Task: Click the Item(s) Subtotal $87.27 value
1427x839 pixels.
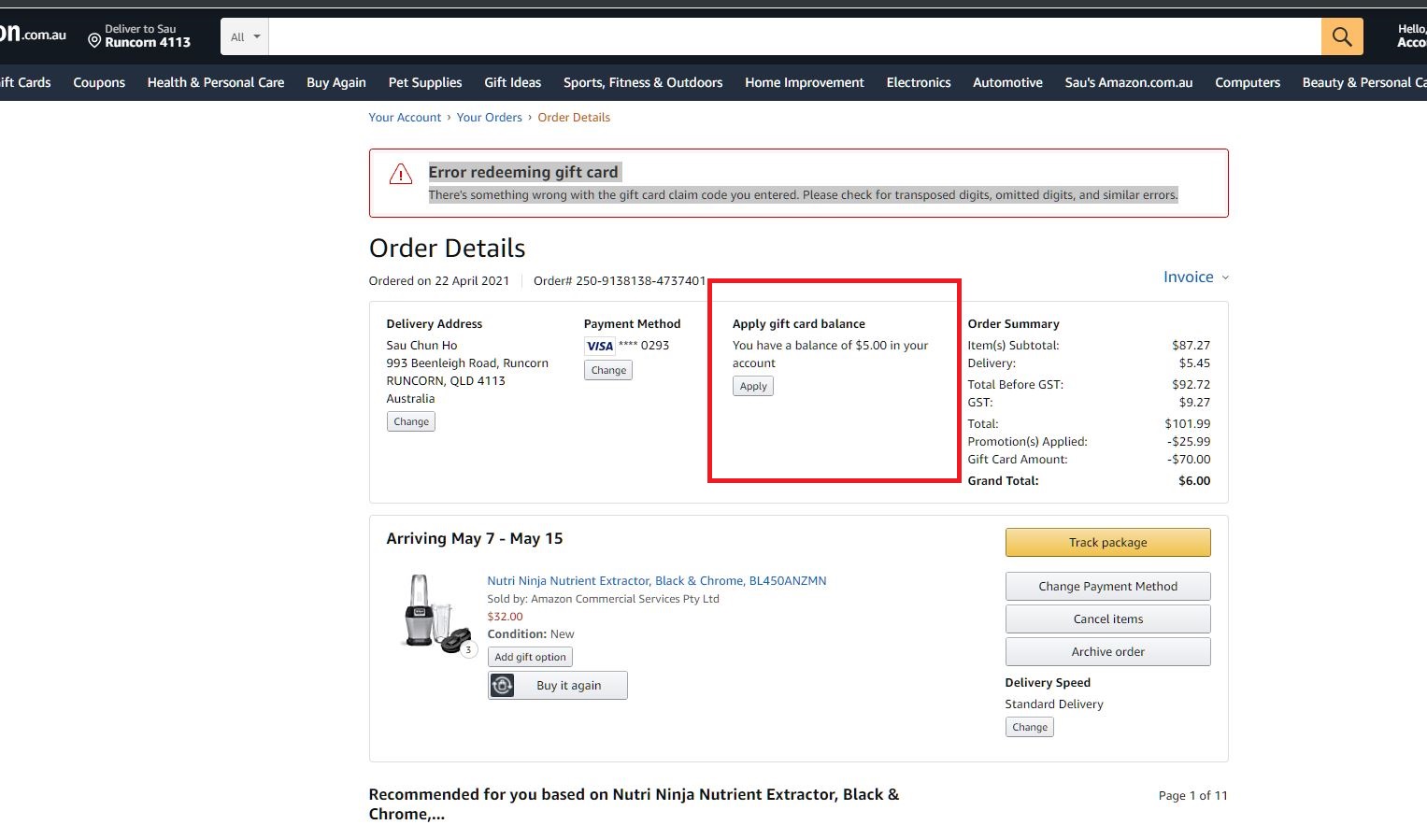Action: tap(1192, 346)
